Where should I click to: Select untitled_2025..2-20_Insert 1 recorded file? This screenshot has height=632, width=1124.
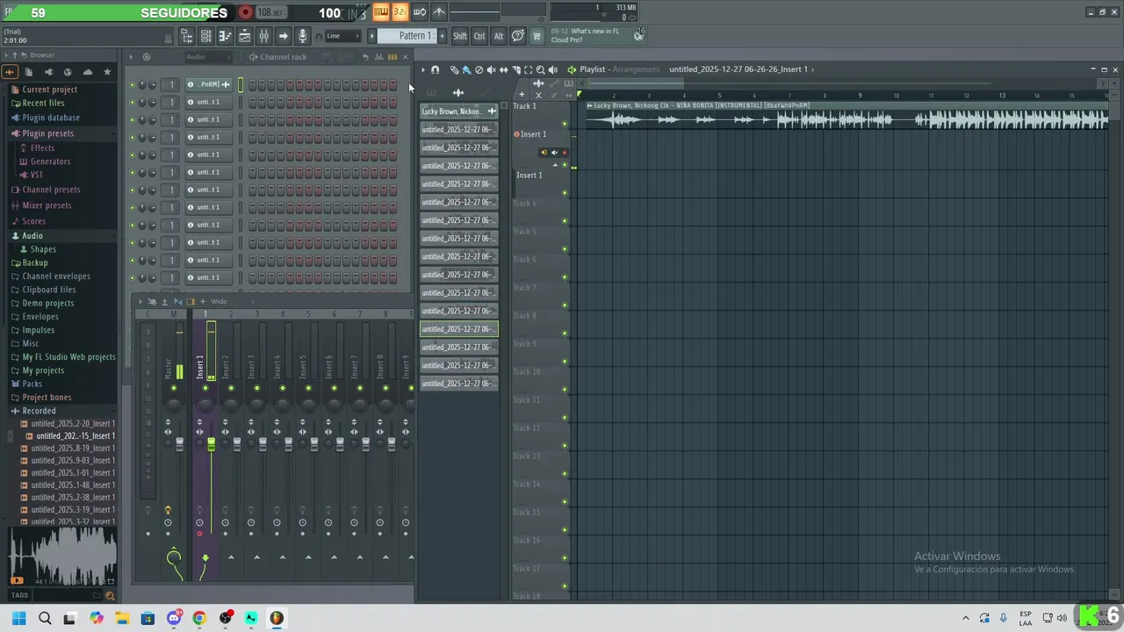click(73, 424)
